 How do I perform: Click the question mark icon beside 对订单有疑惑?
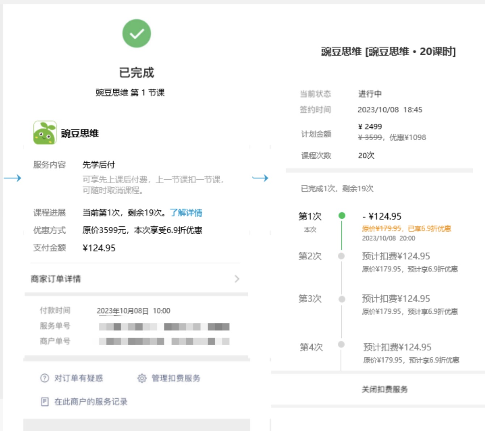click(43, 378)
